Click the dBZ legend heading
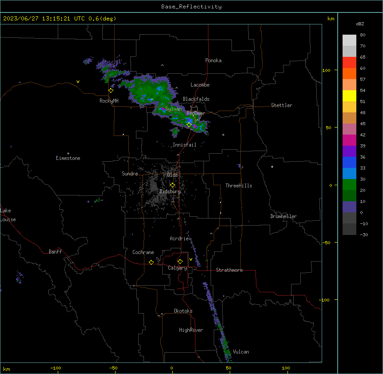The height and width of the screenshot is (374, 383). point(360,24)
